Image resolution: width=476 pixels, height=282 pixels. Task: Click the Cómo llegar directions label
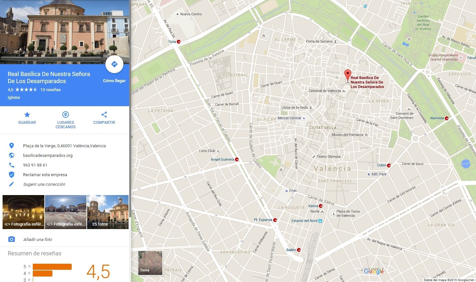pos(114,81)
